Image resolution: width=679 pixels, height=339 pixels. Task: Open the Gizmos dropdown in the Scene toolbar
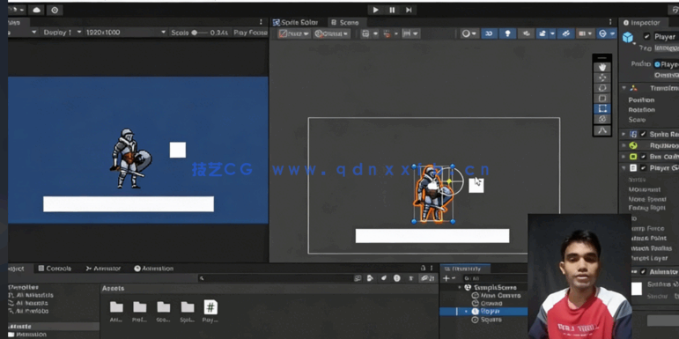(x=607, y=33)
